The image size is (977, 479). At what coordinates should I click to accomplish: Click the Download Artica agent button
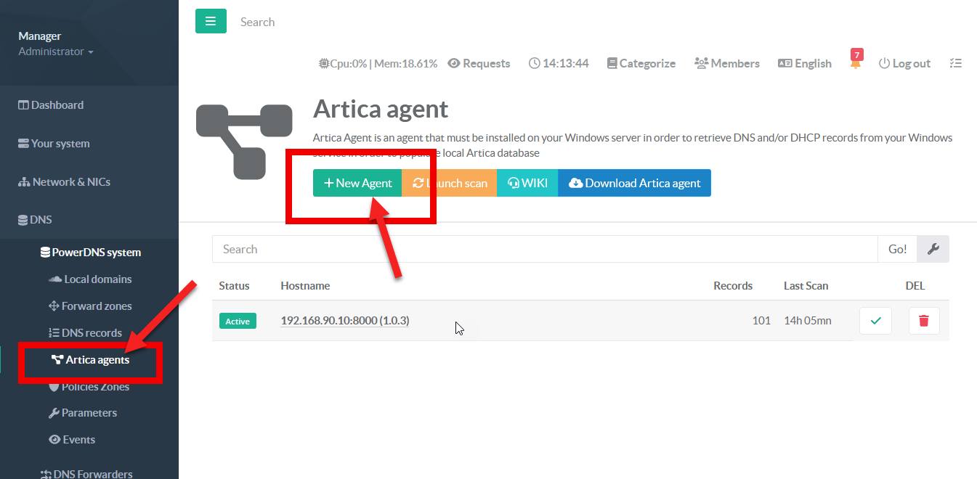(x=634, y=183)
